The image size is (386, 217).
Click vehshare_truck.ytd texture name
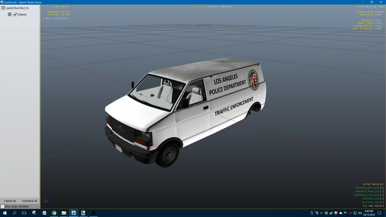click(x=366, y=195)
